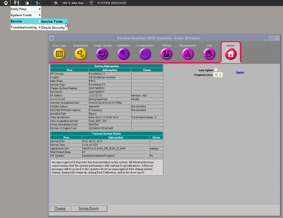Image resolution: width=283 pixels, height=218 pixels.
Task: Click the Update link
Action: (x=240, y=72)
